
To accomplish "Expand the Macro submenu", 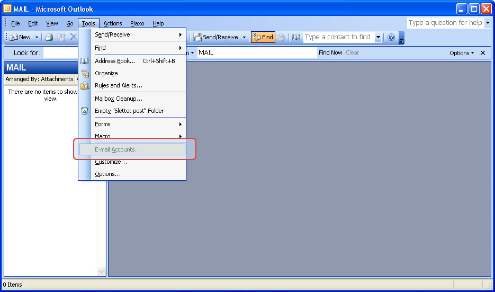I will coord(132,137).
